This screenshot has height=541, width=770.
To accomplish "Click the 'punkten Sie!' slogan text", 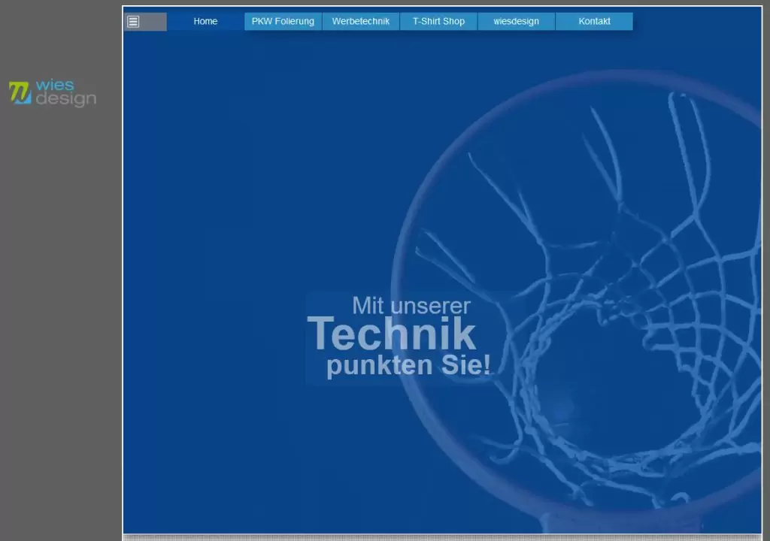I will click(x=408, y=366).
